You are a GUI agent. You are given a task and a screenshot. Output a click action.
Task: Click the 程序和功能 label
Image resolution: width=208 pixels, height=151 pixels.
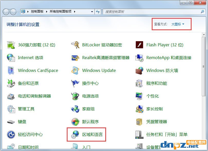[157, 83]
